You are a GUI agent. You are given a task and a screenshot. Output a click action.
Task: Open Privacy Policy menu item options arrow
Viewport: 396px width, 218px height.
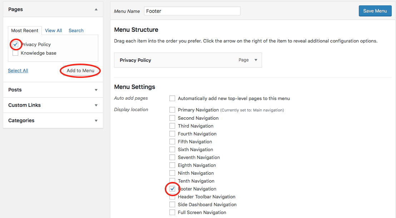[x=256, y=60]
